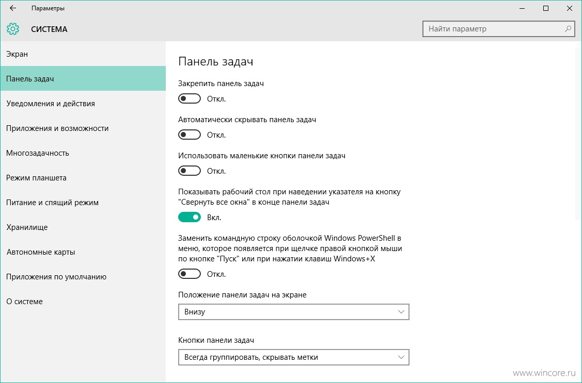Enable Автоматически скрывать панель задач

pos(190,135)
